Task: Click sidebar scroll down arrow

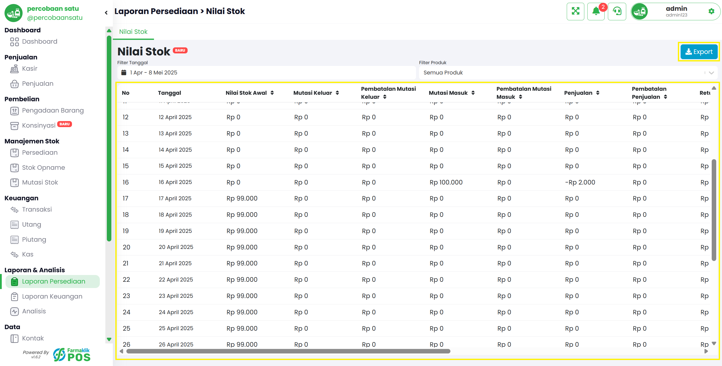Action: 109,339
